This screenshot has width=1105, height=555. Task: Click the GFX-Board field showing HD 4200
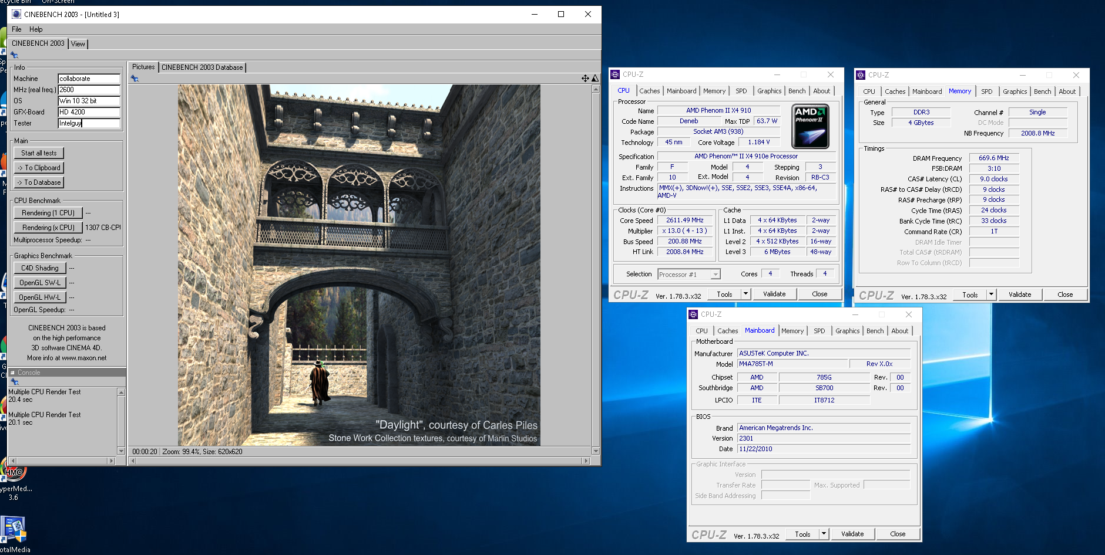pyautogui.click(x=89, y=112)
